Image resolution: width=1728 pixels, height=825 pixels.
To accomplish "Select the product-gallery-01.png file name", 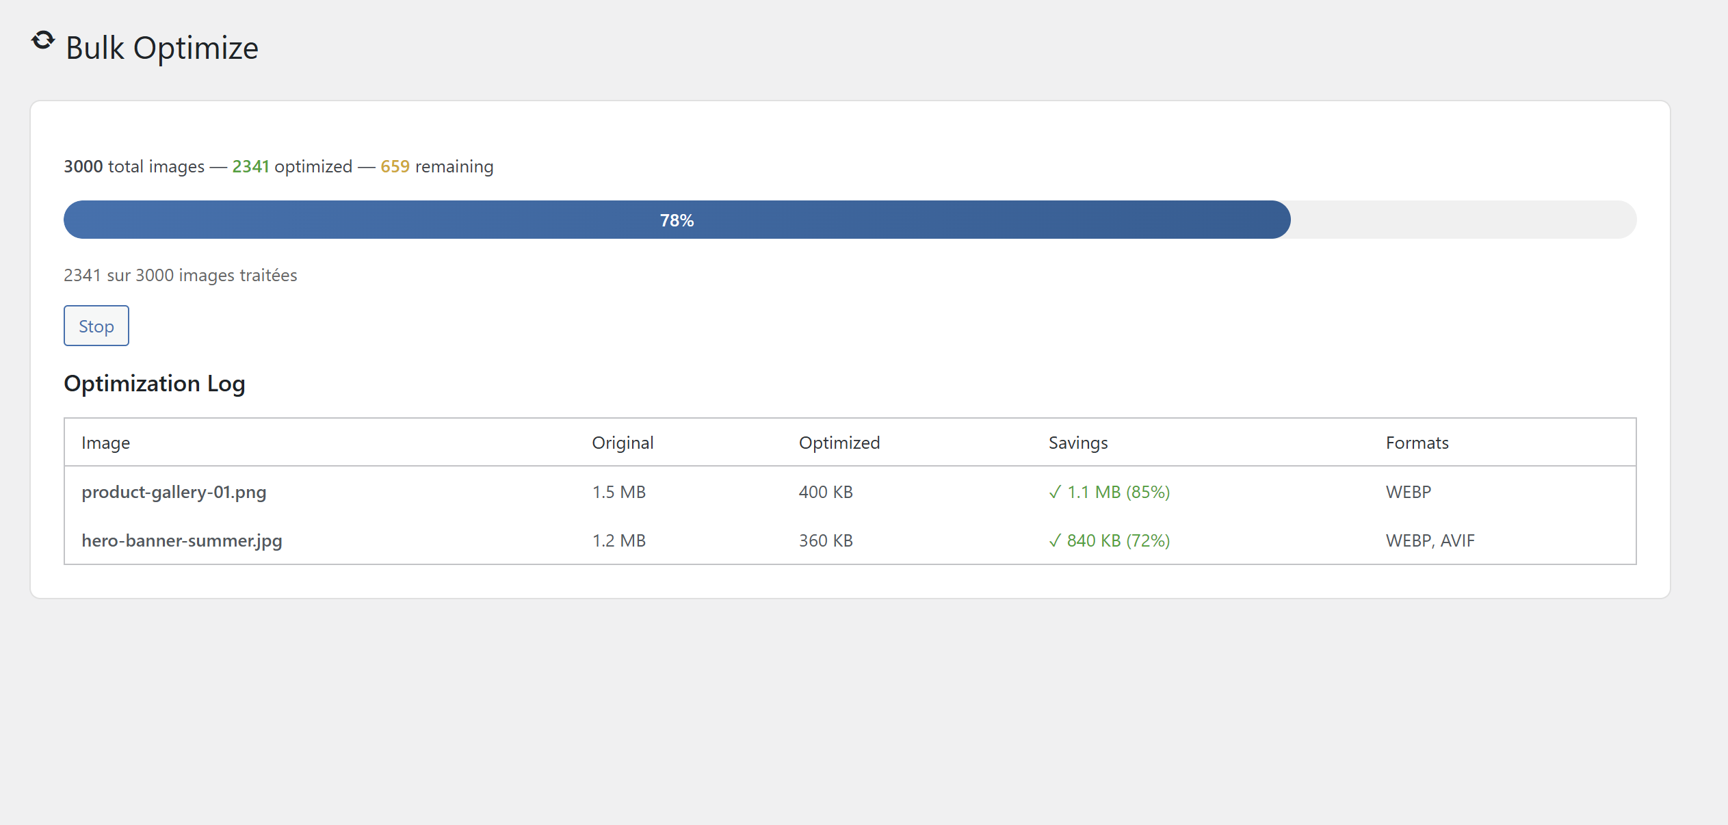I will [x=174, y=492].
